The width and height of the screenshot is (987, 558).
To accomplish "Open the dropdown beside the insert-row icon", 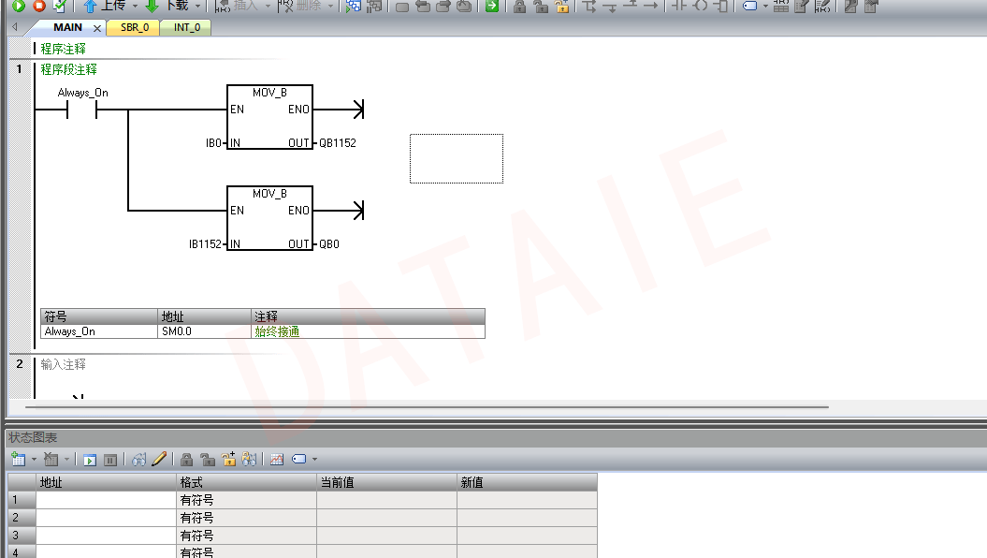I will pos(34,460).
